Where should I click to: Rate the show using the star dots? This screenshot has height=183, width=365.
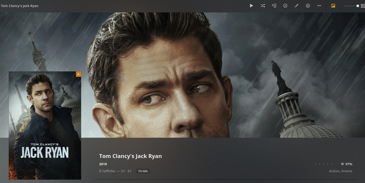(323, 164)
